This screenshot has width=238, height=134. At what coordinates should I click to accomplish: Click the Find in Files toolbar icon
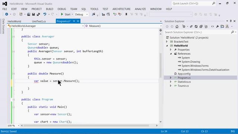[x=93, y=14]
